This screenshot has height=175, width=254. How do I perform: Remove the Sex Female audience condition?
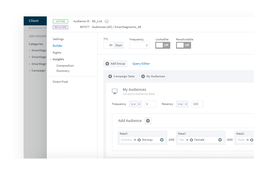pos(220,140)
